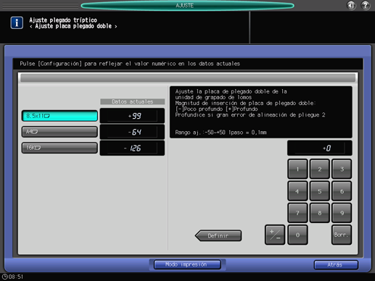Tap keypad digit 1

coord(297,169)
